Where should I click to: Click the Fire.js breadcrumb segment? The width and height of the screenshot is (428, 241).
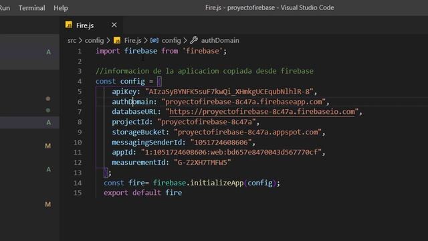pyautogui.click(x=132, y=40)
